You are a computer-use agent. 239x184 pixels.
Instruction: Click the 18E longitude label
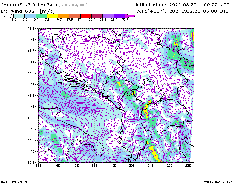pyautogui.click(x=94, y=166)
